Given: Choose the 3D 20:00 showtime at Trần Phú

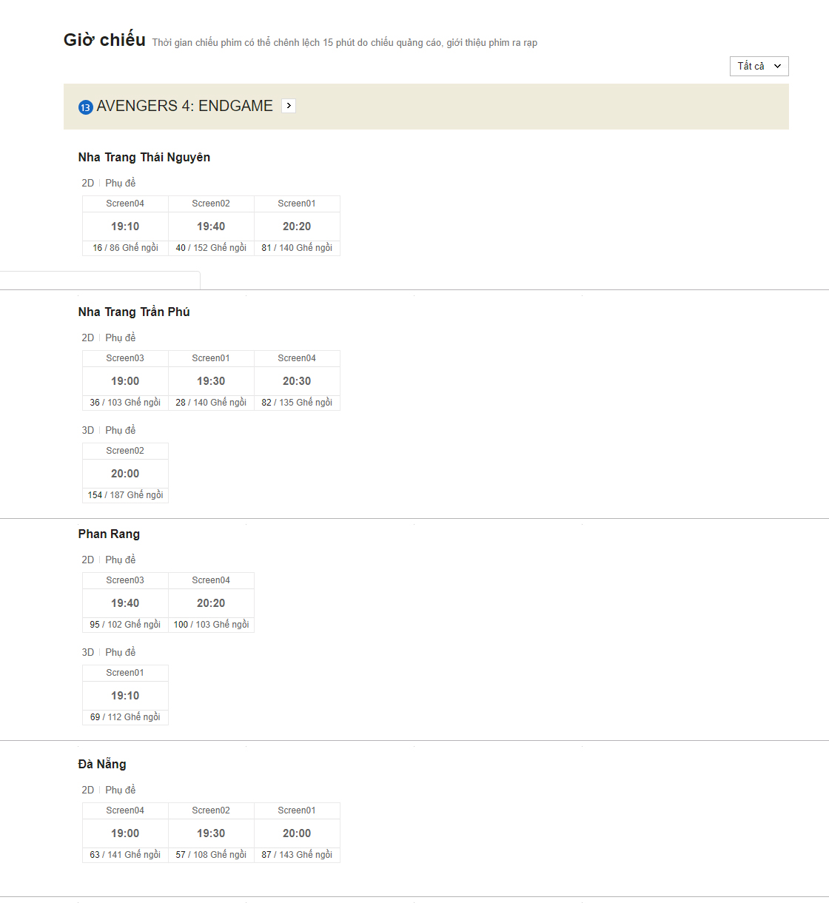Looking at the screenshot, I should [x=125, y=474].
